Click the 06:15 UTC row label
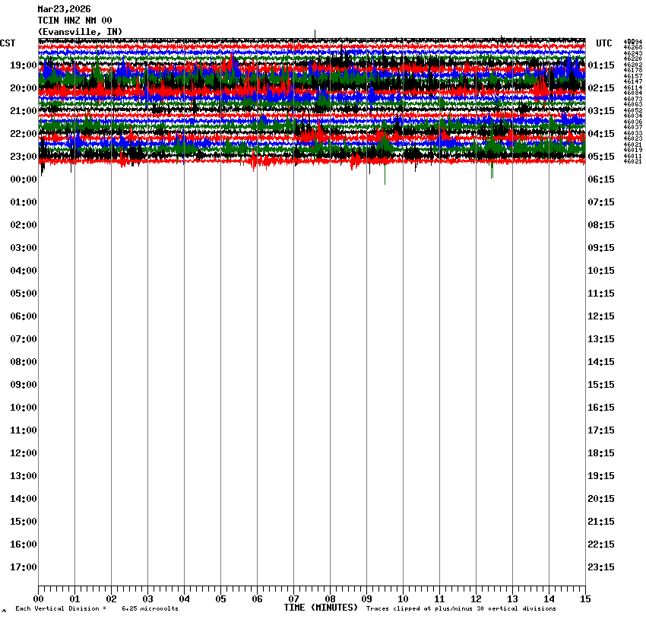646x619 pixels. (x=601, y=179)
